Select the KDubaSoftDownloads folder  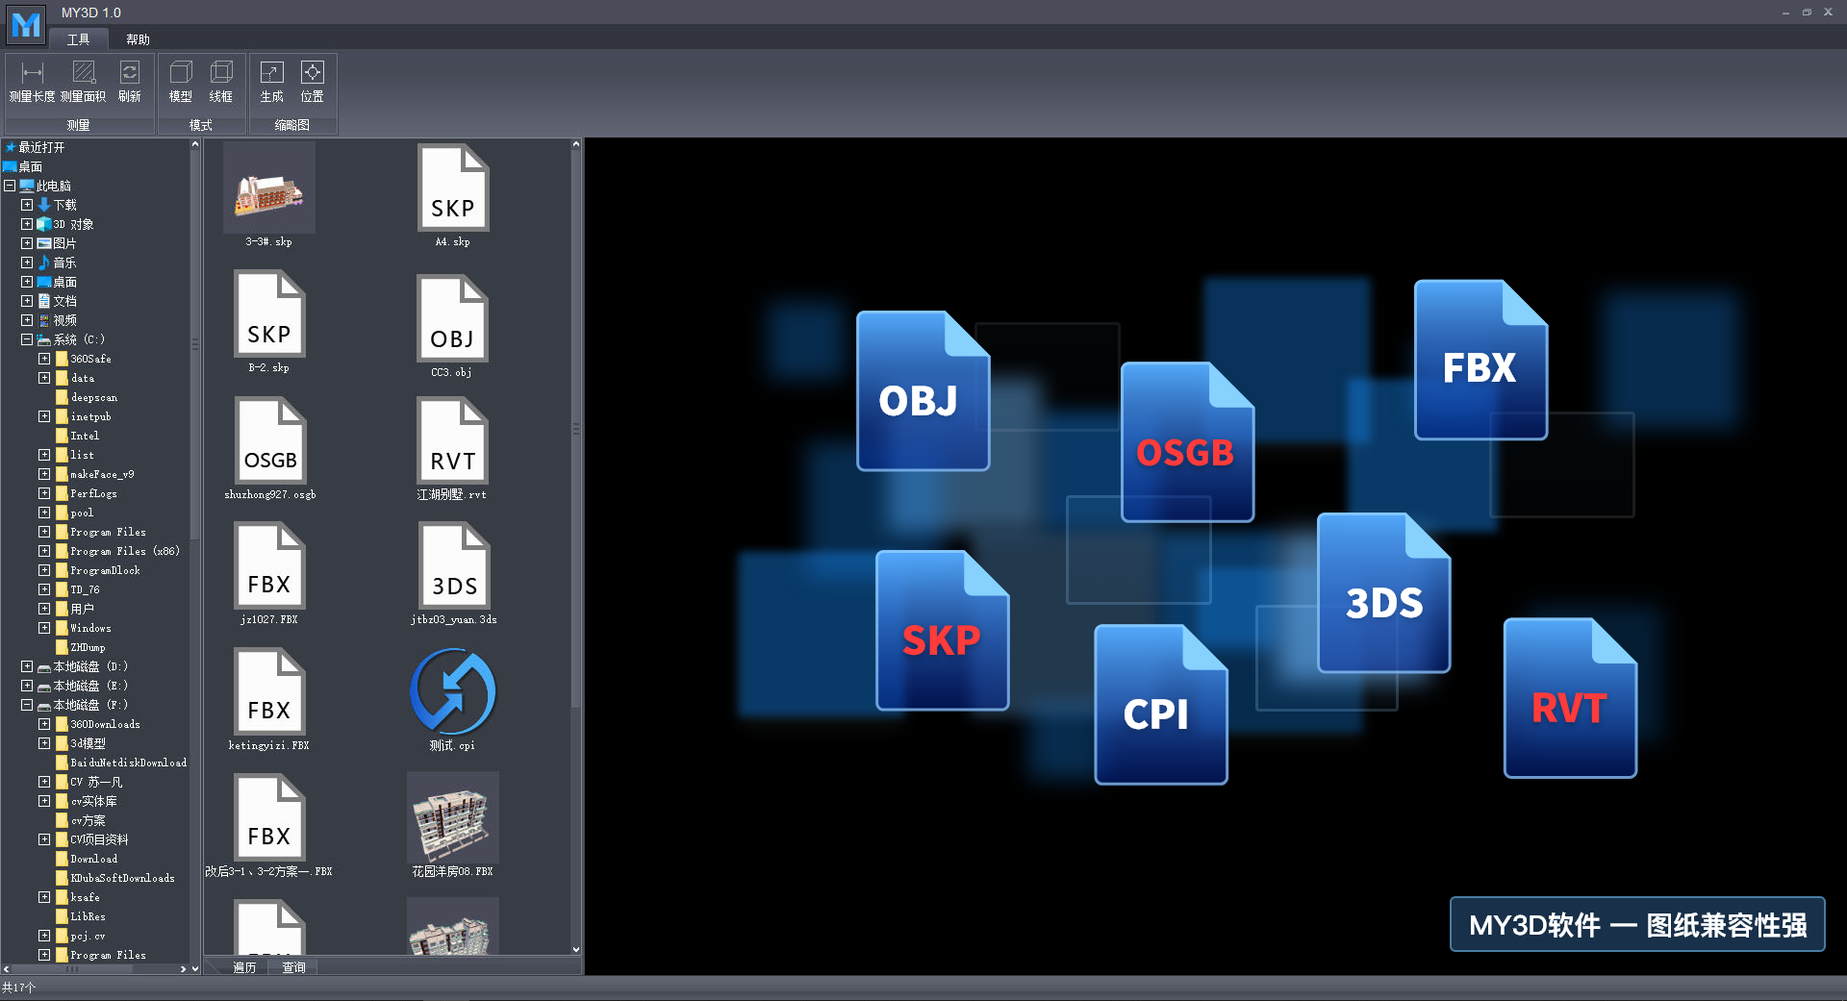click(115, 878)
